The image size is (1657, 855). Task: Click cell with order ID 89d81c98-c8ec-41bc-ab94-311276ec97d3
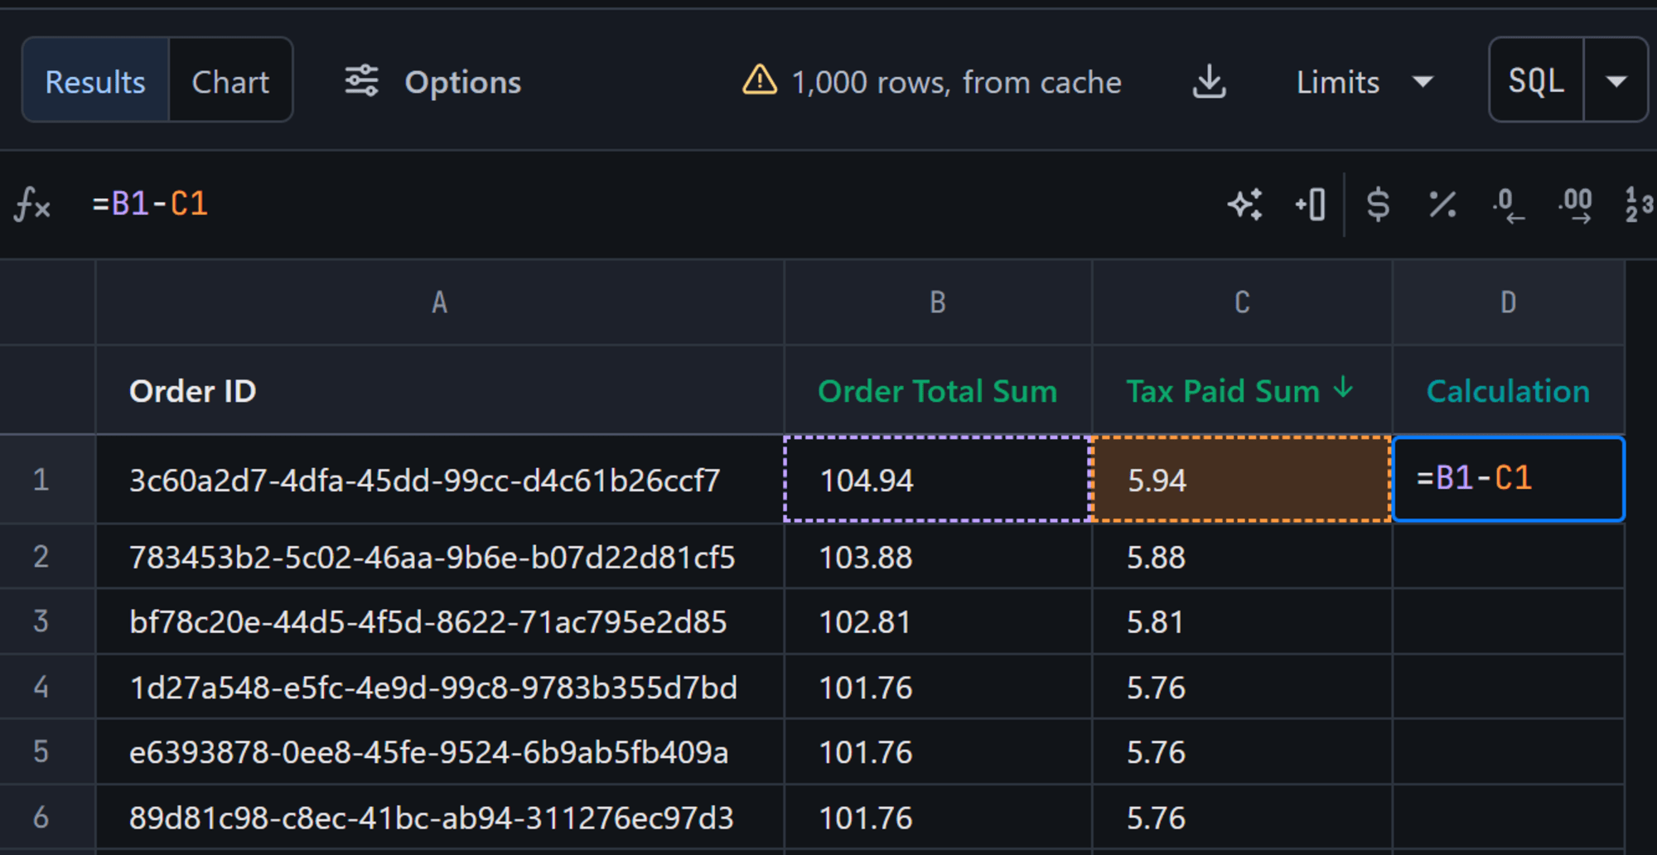tap(440, 818)
